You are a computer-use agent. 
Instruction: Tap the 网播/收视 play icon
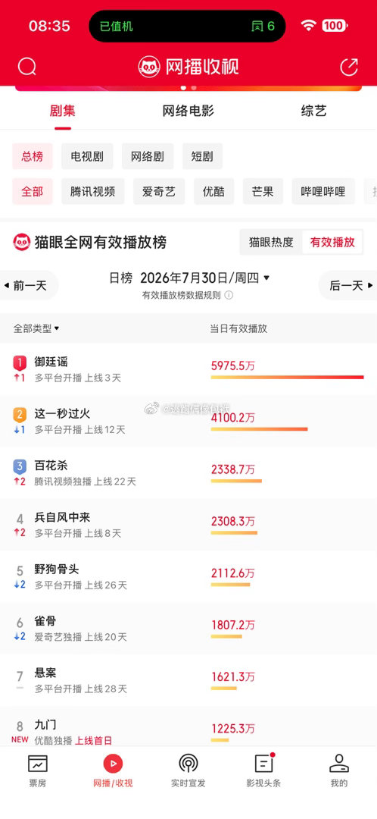(113, 764)
